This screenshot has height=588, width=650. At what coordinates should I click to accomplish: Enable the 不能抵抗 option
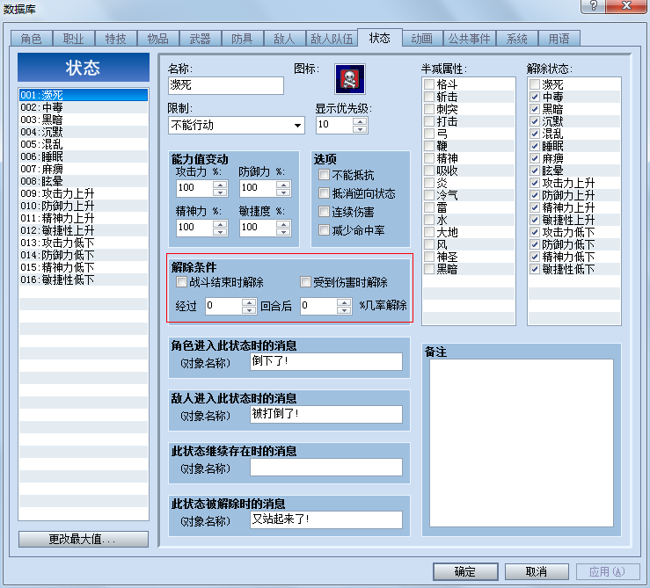coord(324,174)
